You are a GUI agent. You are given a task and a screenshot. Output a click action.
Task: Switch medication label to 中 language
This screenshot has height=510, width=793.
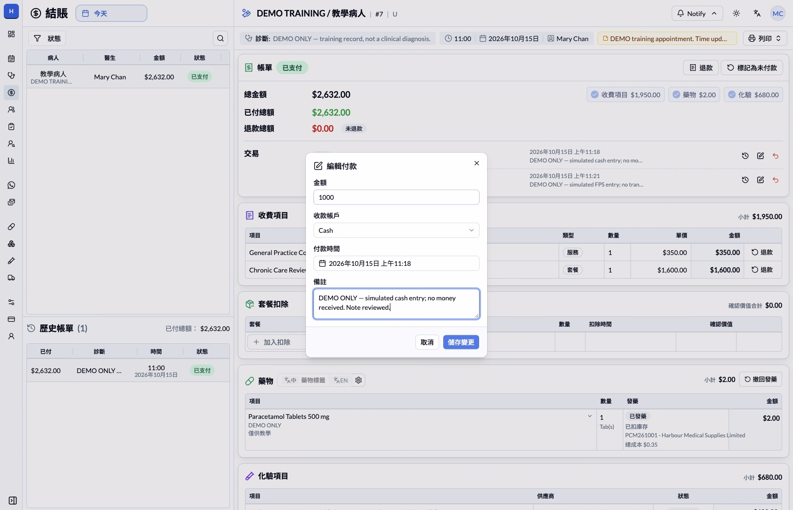pyautogui.click(x=290, y=380)
